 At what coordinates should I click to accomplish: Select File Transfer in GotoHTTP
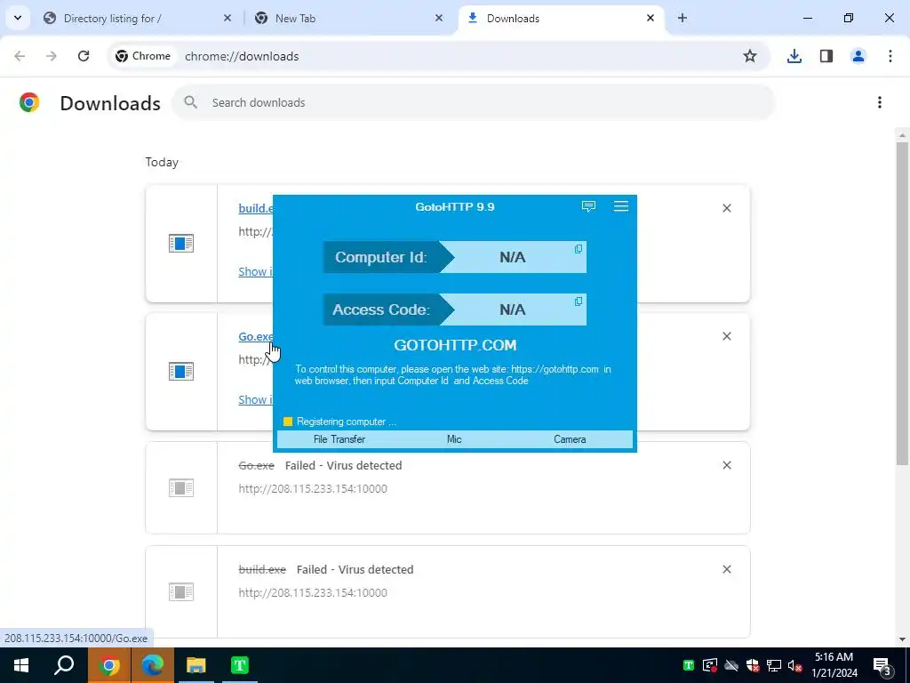(339, 439)
